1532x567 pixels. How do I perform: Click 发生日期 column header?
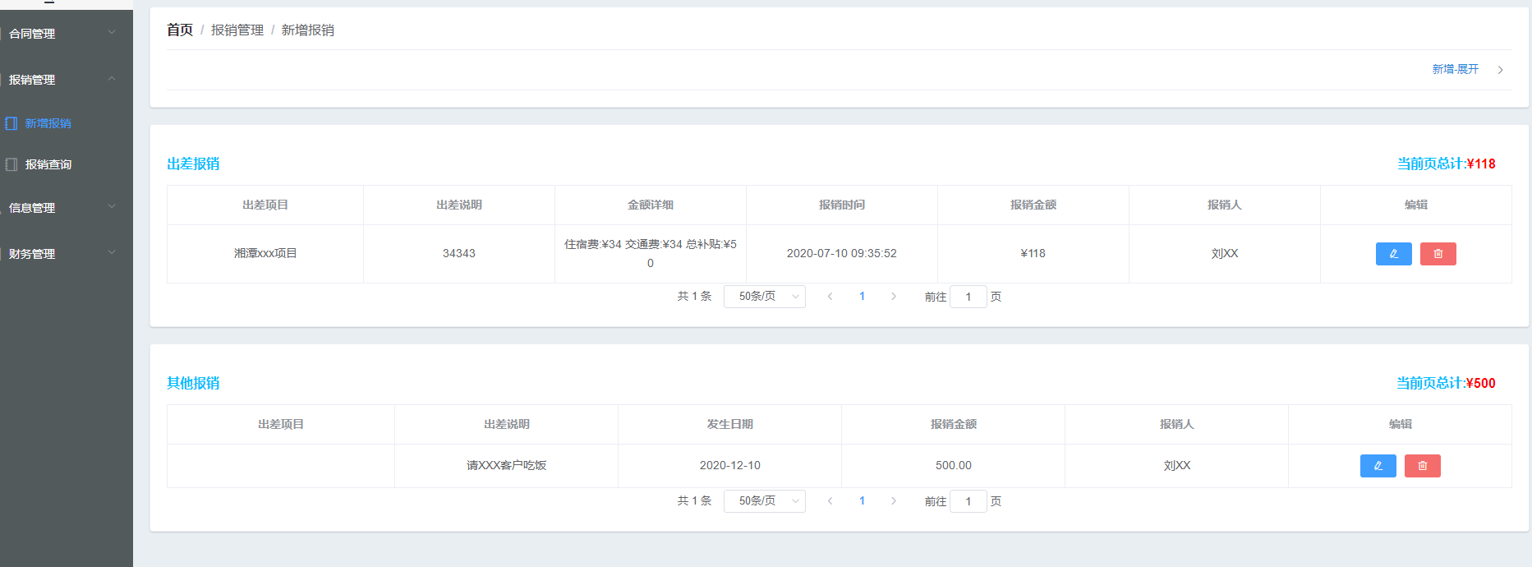(730, 425)
